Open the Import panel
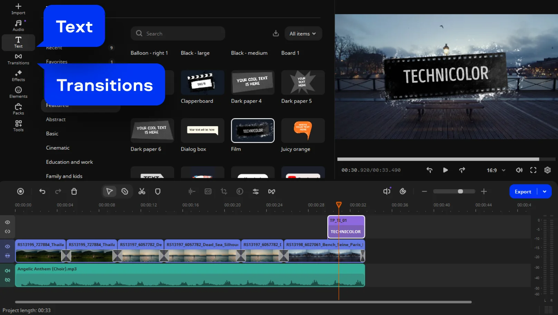558x315 pixels. pyautogui.click(x=18, y=9)
